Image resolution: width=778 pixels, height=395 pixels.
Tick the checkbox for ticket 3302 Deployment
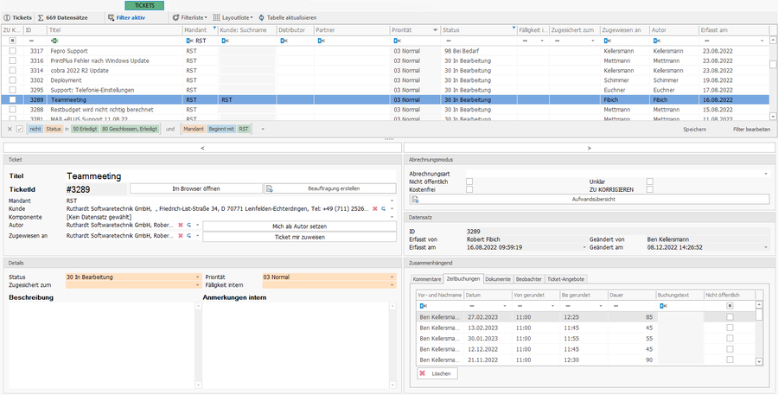(x=12, y=80)
